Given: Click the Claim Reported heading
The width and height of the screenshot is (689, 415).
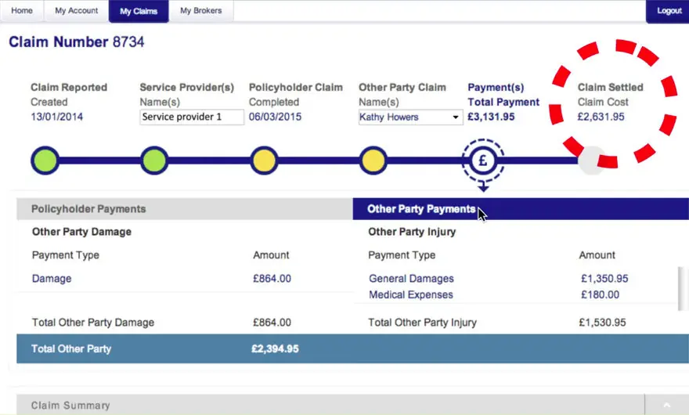Looking at the screenshot, I should point(69,88).
